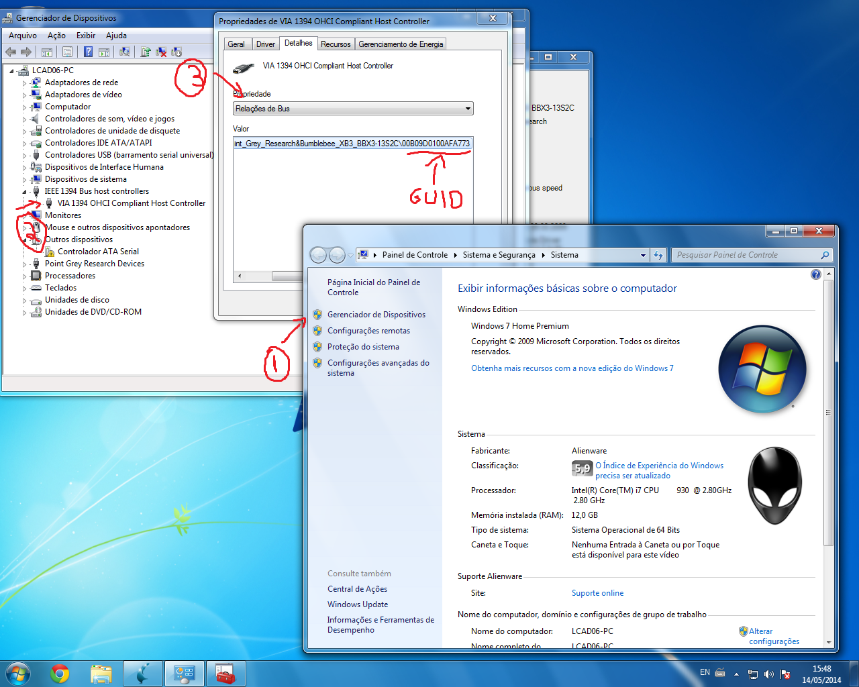Click the Control Panel forward navigation button
Image resolution: width=859 pixels, height=687 pixels.
pos(337,255)
